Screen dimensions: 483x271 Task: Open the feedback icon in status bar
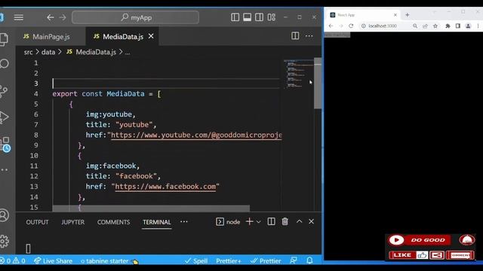click(x=294, y=261)
